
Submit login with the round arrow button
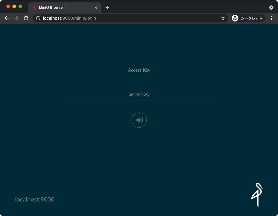[139, 120]
